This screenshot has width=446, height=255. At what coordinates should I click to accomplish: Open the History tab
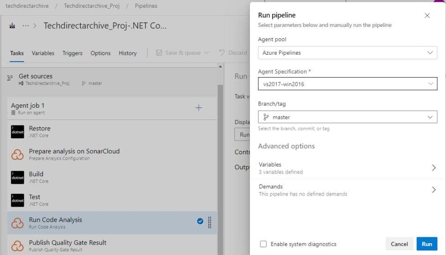click(128, 53)
